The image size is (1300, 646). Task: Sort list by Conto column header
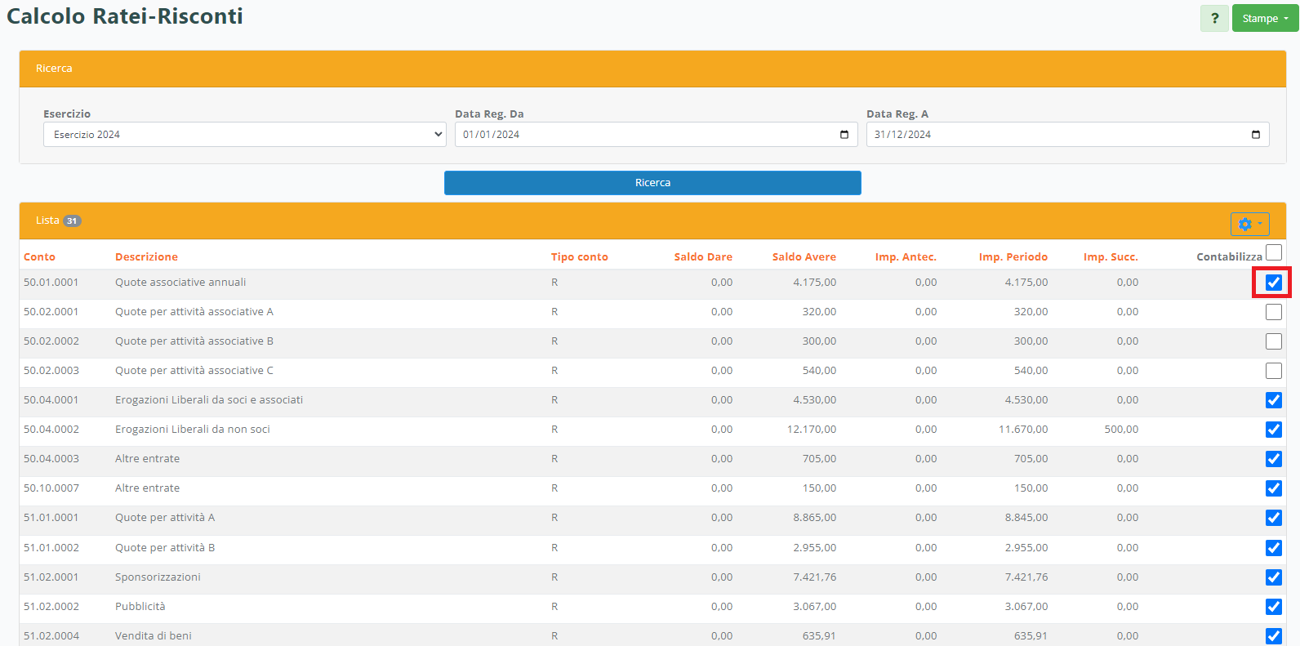point(39,257)
